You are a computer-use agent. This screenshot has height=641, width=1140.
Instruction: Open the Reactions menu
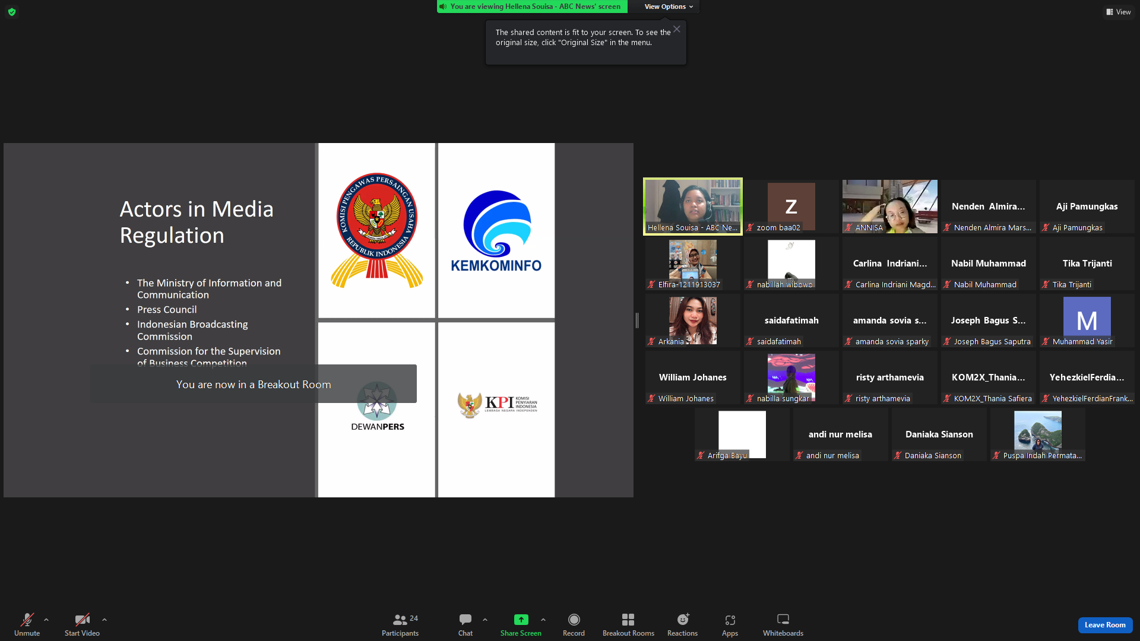coord(683,625)
